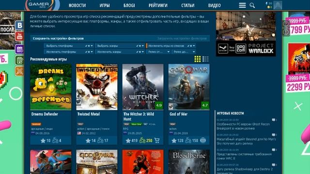This screenshot has height=174, width=310.
Task: Open the 'Релиз до...' dropdown
Action: 184,52
